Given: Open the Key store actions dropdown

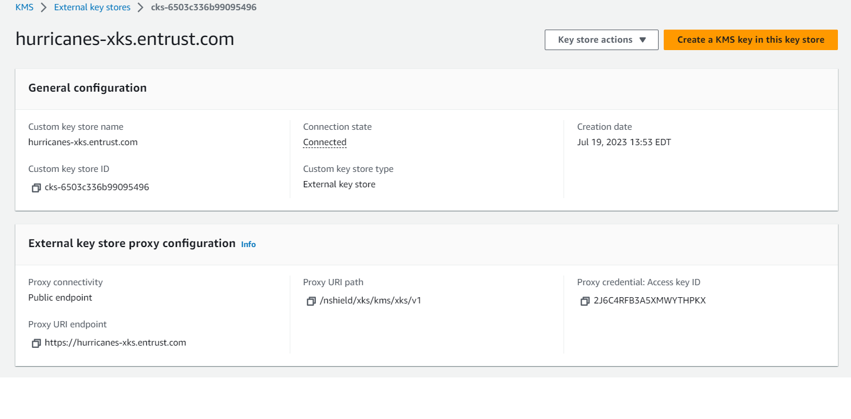Looking at the screenshot, I should (602, 40).
